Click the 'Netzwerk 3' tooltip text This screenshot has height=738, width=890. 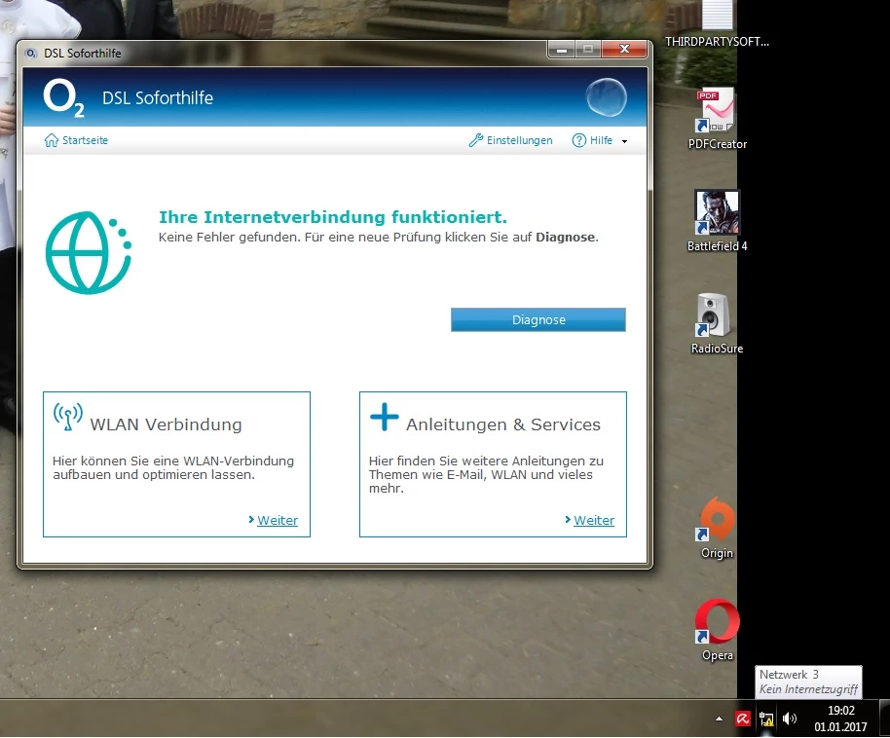click(789, 675)
